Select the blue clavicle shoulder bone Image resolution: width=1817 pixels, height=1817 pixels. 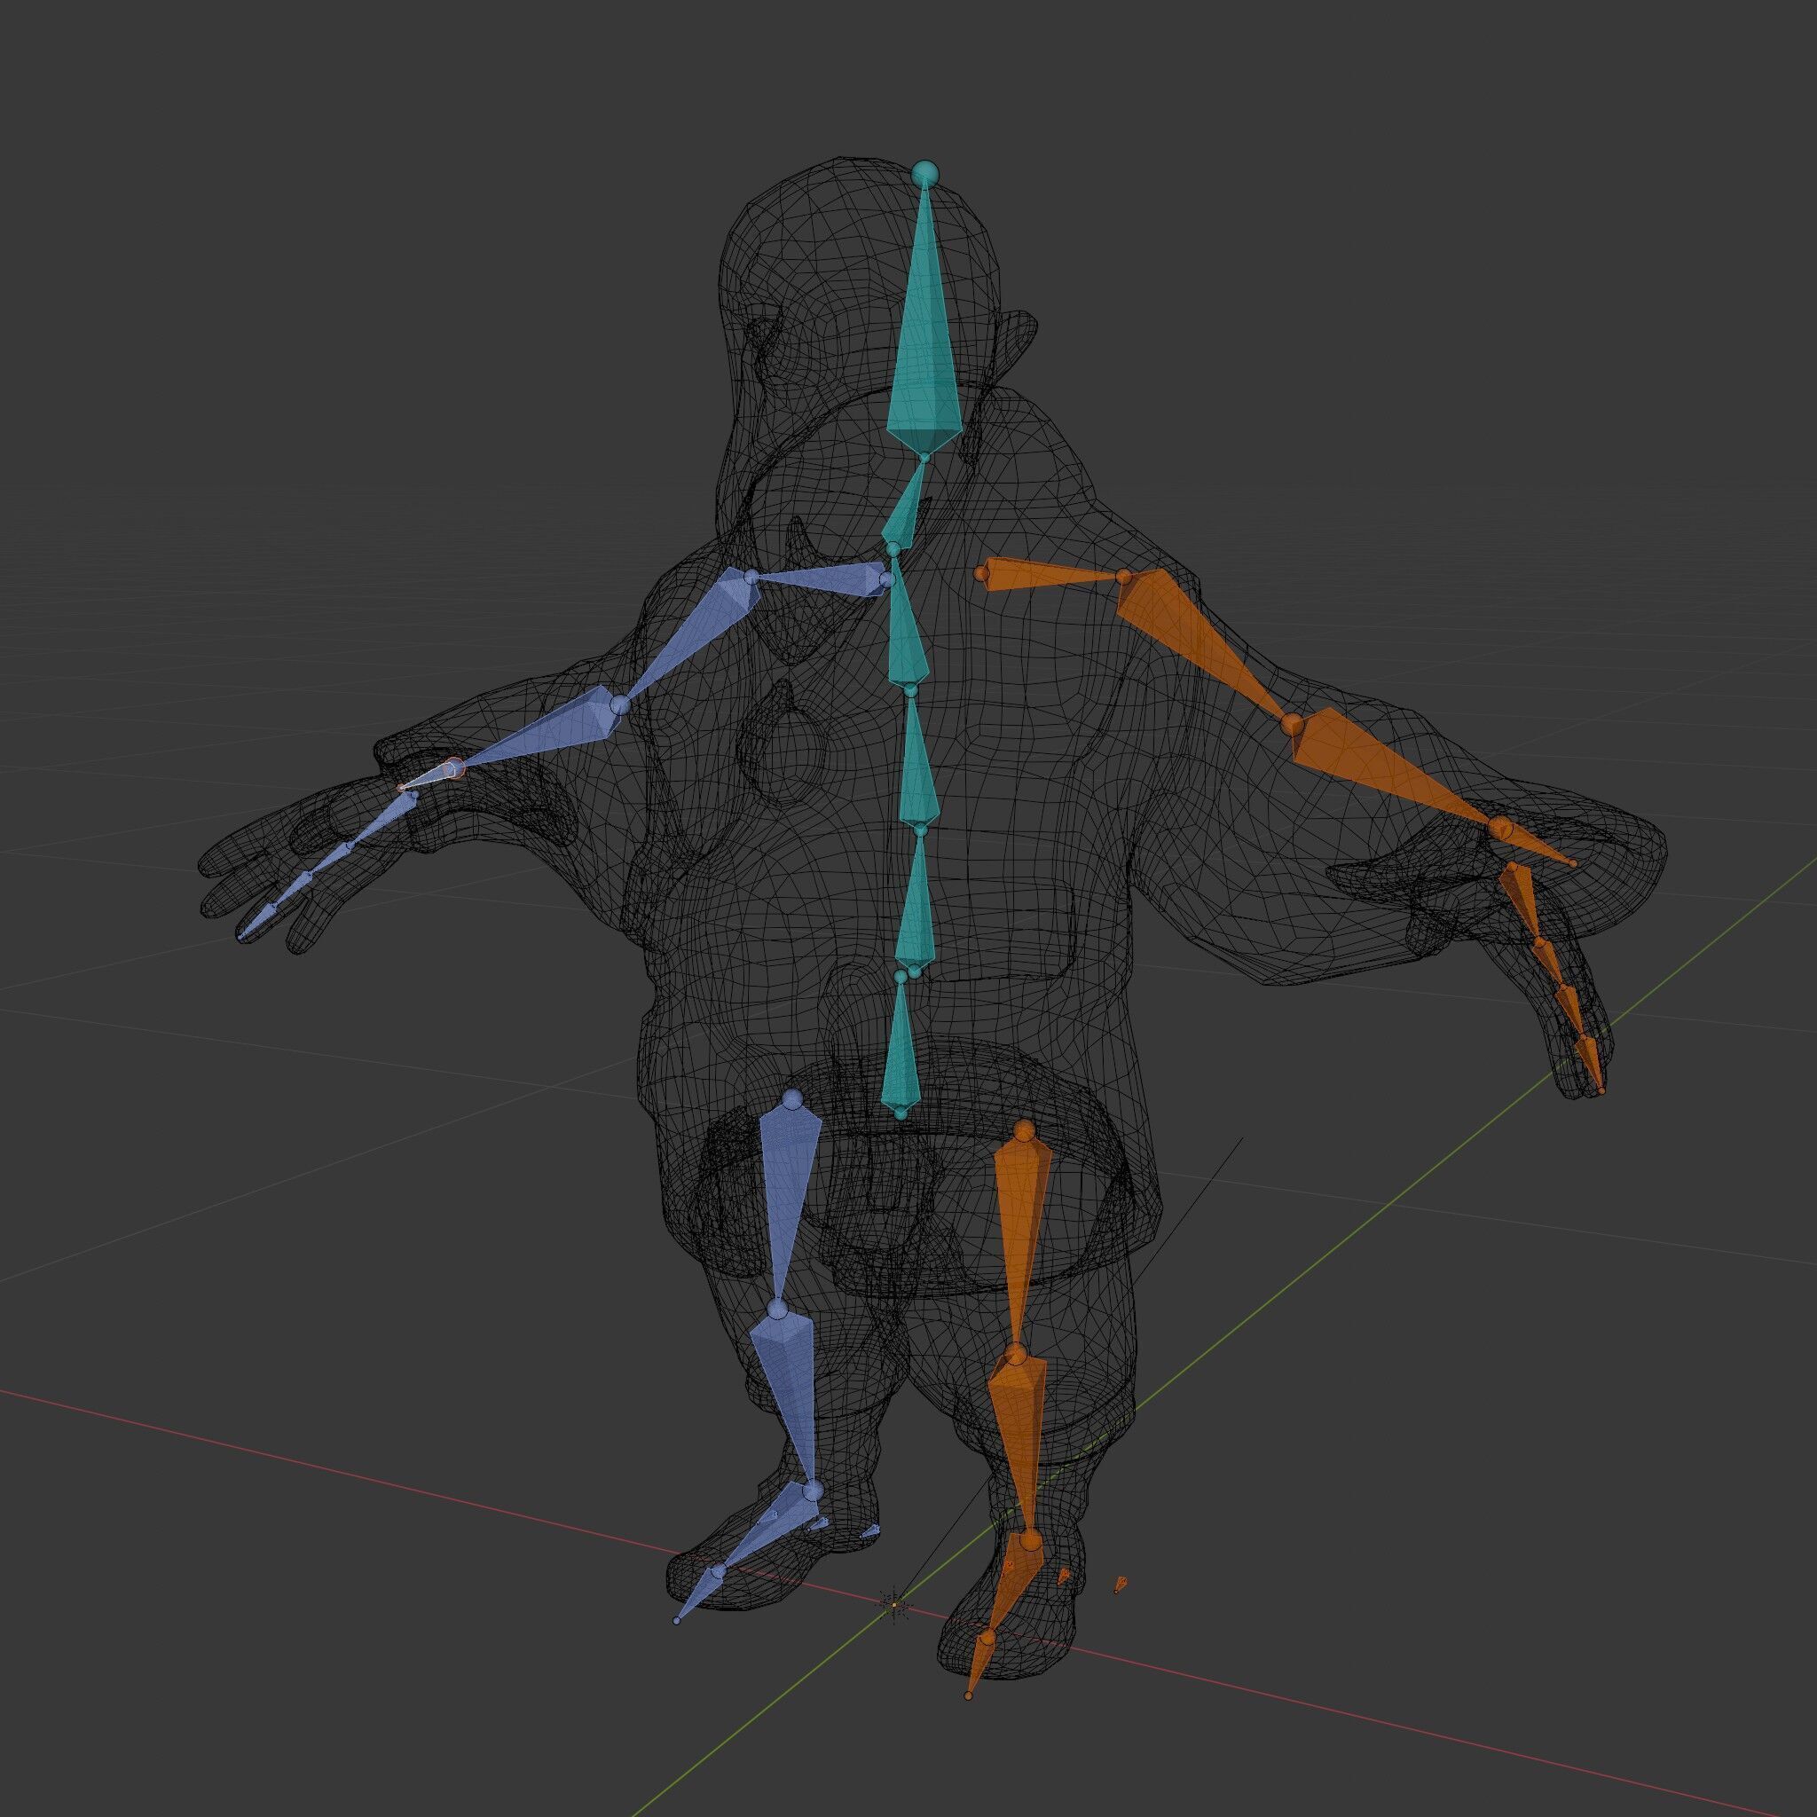click(x=820, y=579)
